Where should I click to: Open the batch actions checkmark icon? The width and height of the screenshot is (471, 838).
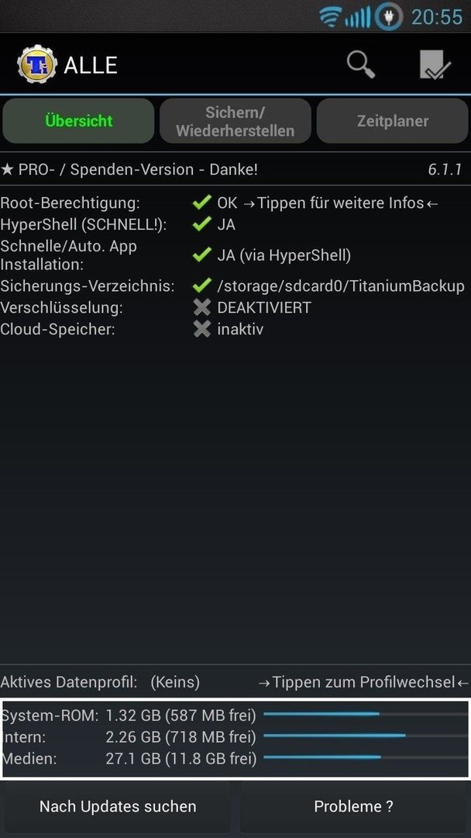(435, 65)
